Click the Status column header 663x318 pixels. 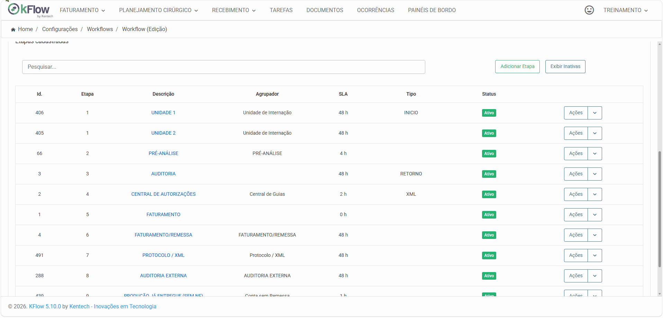click(489, 94)
